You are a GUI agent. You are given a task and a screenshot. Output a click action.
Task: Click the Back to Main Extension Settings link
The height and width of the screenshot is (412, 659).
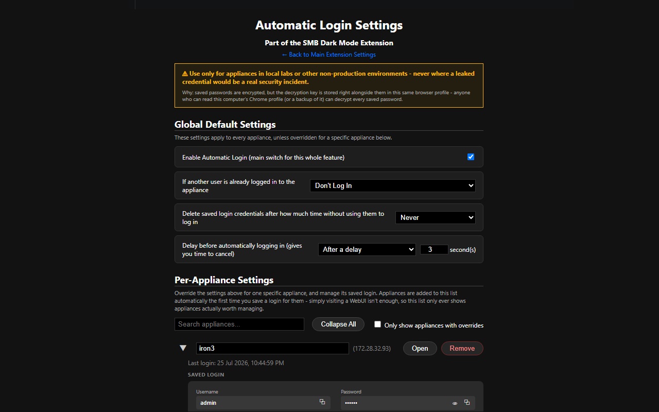tap(328, 55)
